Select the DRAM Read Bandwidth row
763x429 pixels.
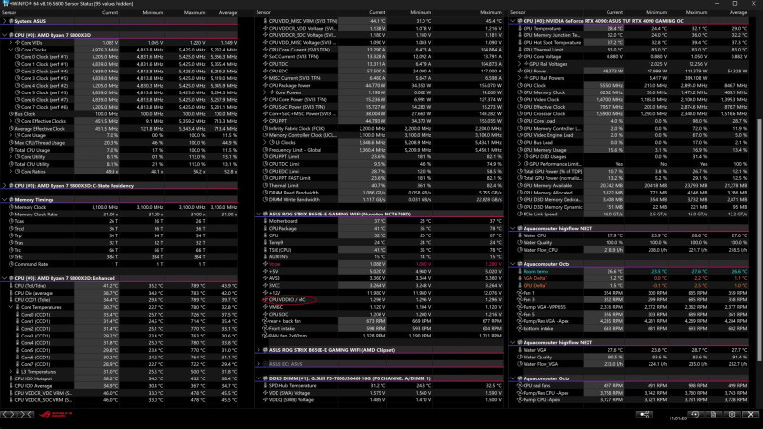(379, 193)
